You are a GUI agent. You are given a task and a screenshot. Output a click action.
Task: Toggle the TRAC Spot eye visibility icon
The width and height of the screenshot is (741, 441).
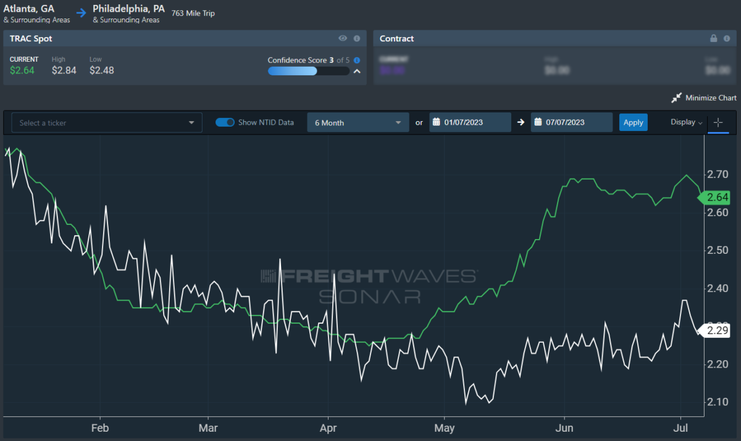coord(343,38)
